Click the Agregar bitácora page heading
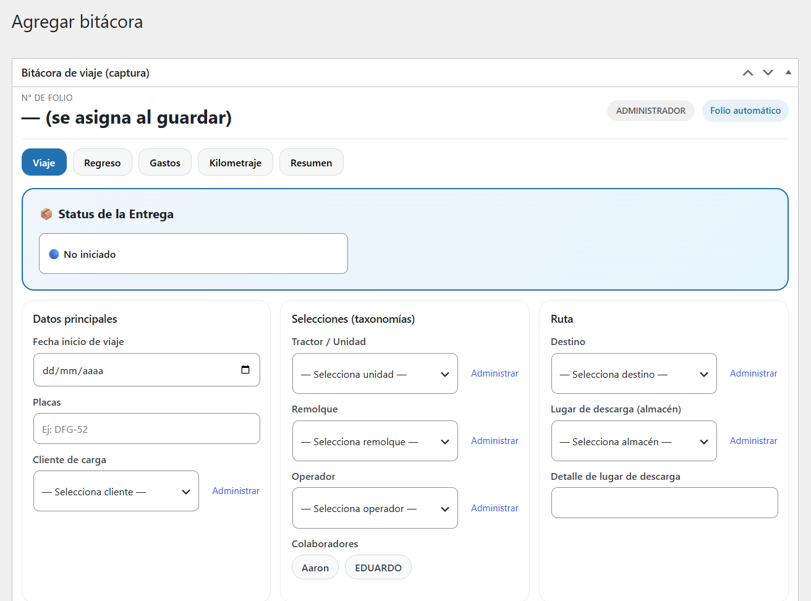Image resolution: width=811 pixels, height=601 pixels. [x=77, y=22]
